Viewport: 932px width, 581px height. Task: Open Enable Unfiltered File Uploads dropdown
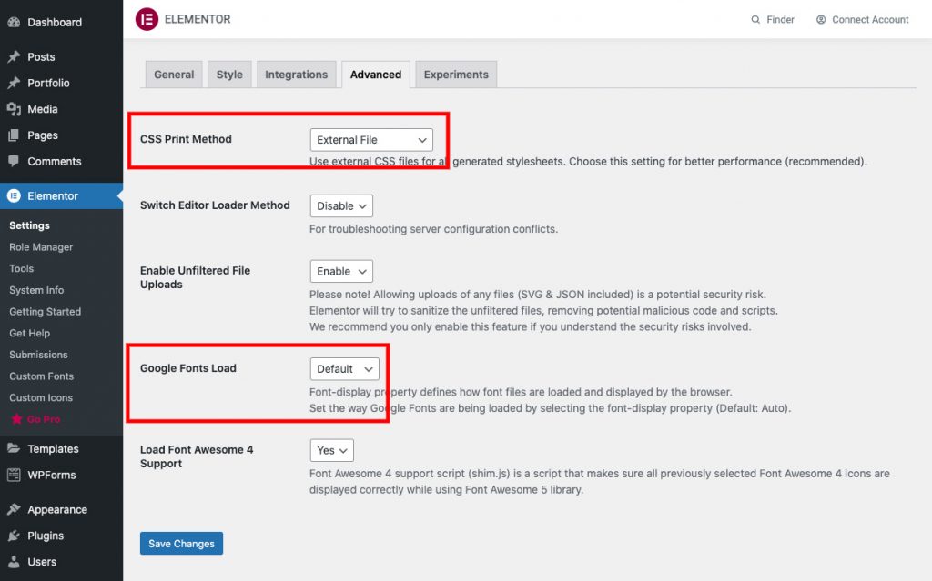(341, 272)
